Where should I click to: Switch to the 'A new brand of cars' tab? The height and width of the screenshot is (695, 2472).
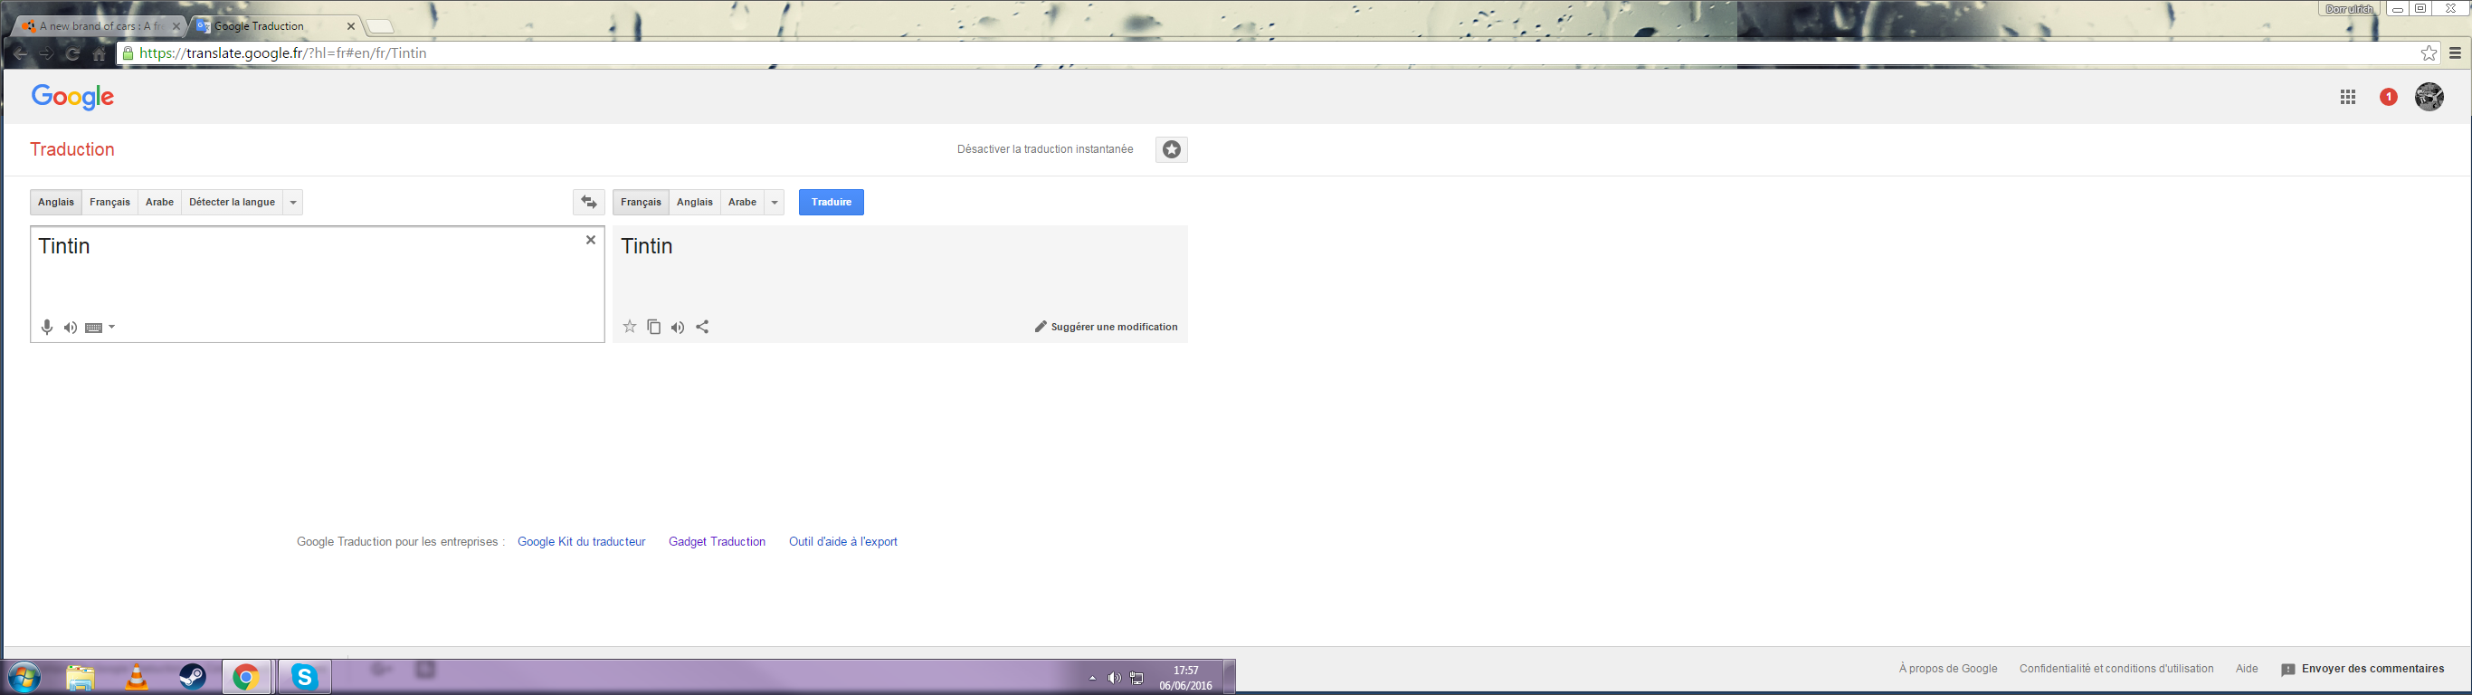click(x=100, y=26)
